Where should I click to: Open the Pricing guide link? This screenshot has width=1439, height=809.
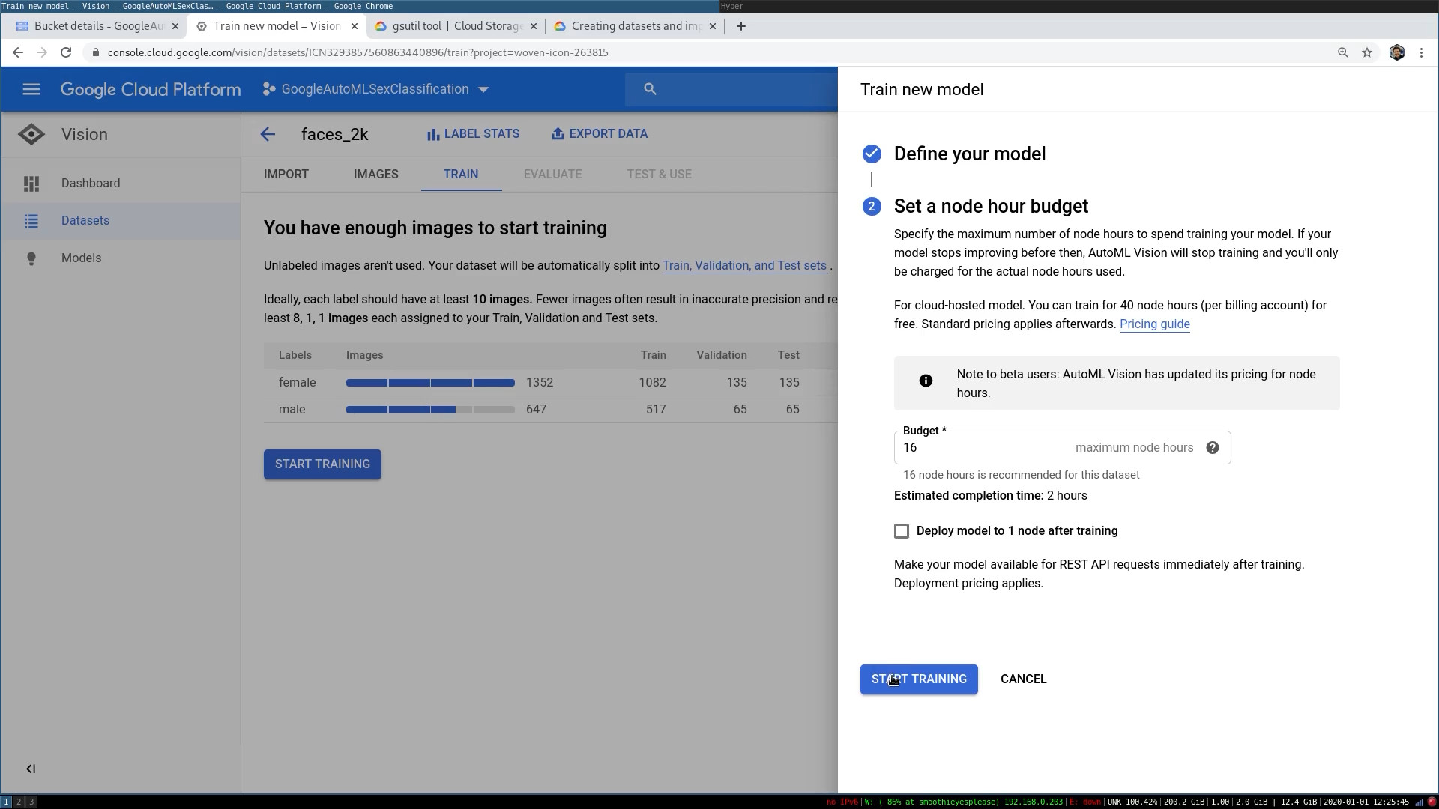[x=1154, y=324]
